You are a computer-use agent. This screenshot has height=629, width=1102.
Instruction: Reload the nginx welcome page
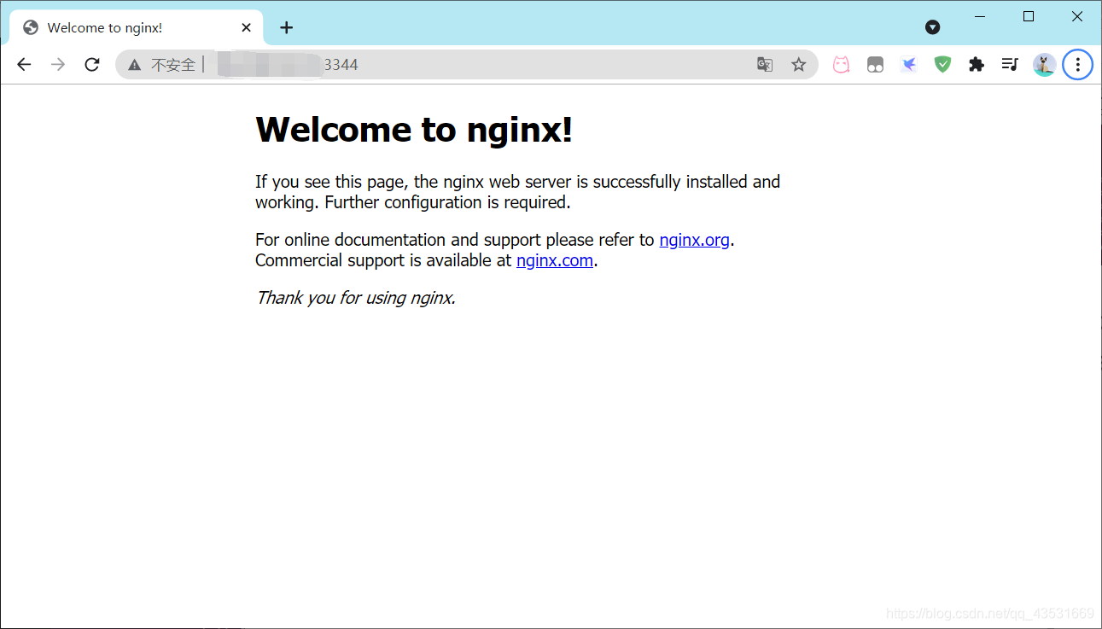coord(92,65)
